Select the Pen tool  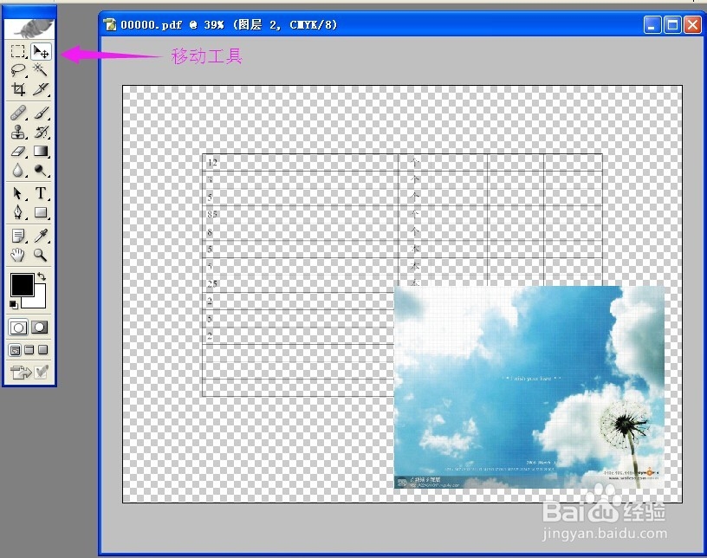coord(18,212)
